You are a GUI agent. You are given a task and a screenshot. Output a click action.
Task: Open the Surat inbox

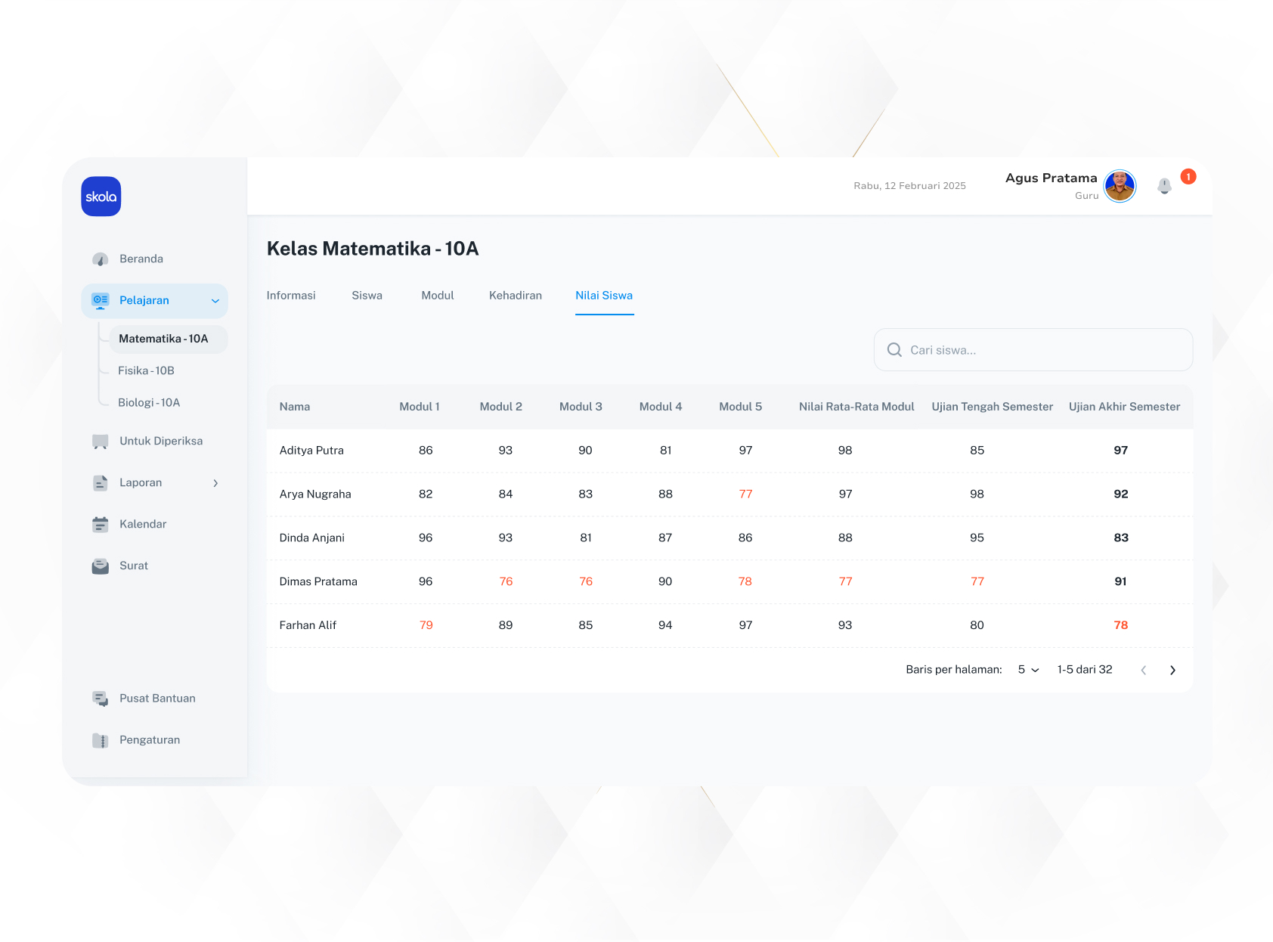tap(133, 566)
